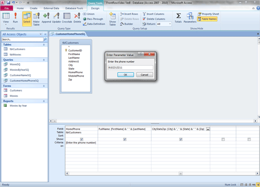Open the query Parameters dialog
The width and height of the screenshot is (260, 187).
point(190,18)
